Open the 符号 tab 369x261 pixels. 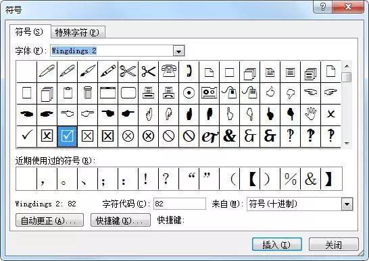point(30,32)
